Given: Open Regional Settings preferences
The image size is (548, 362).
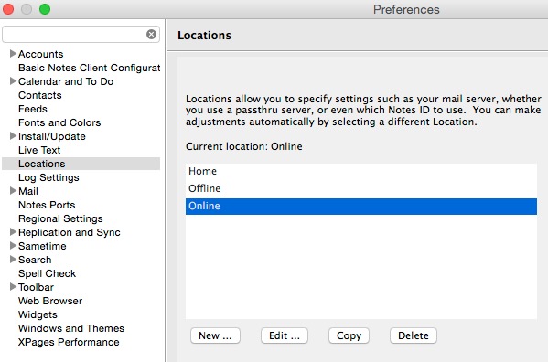Looking at the screenshot, I should [60, 218].
